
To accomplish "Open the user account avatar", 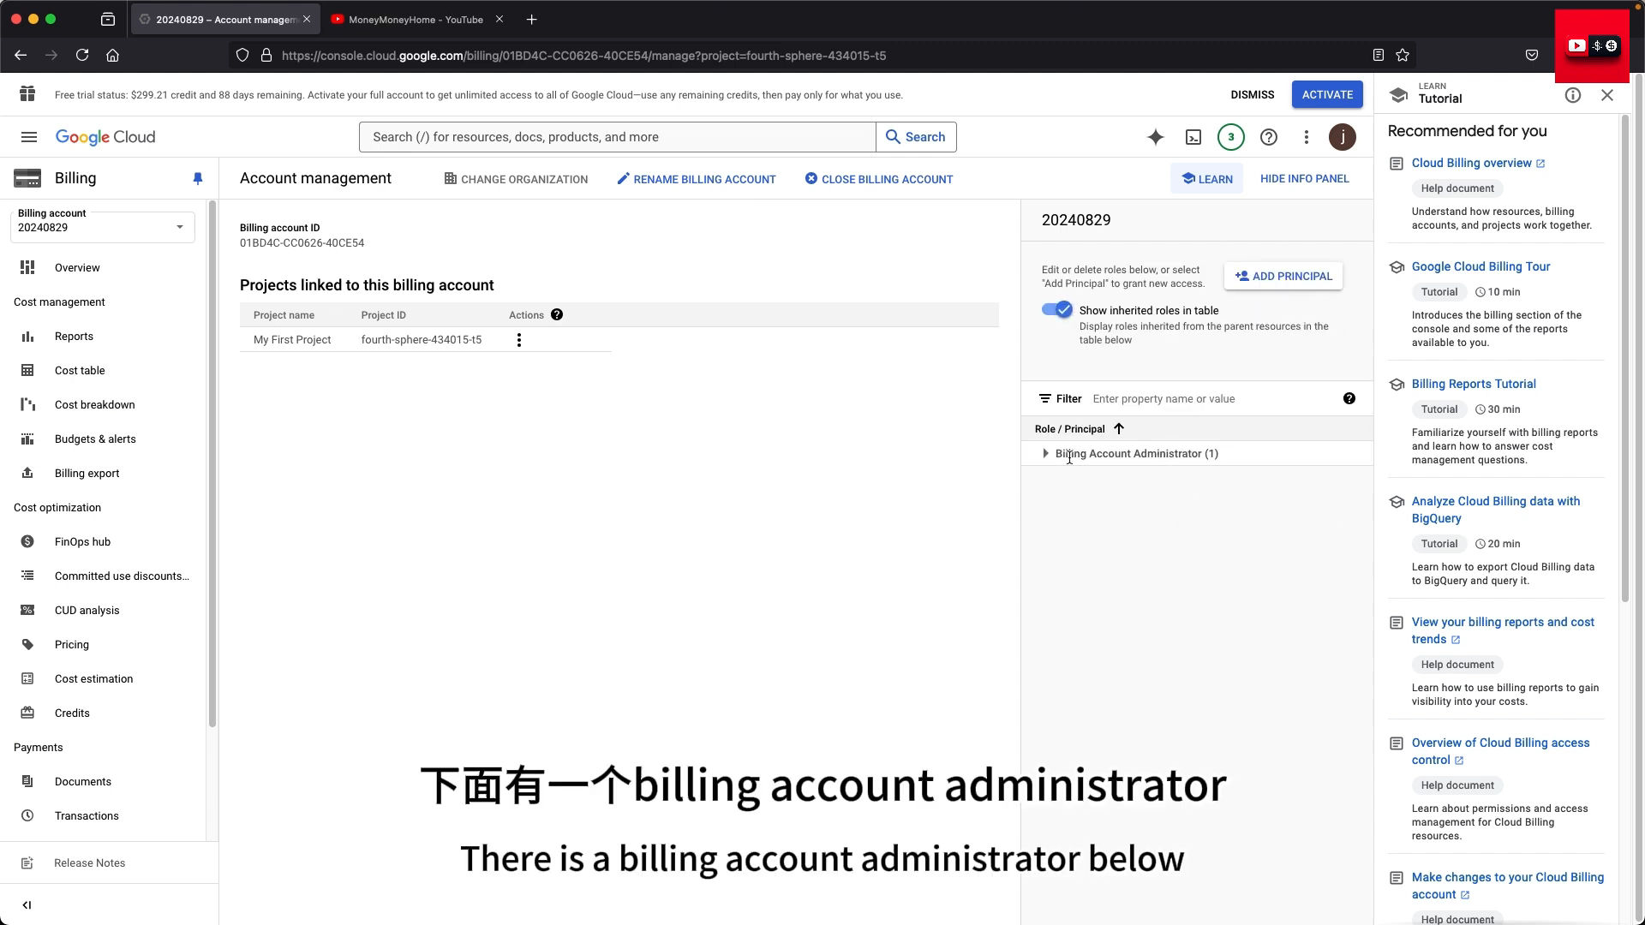I will click(x=1343, y=137).
